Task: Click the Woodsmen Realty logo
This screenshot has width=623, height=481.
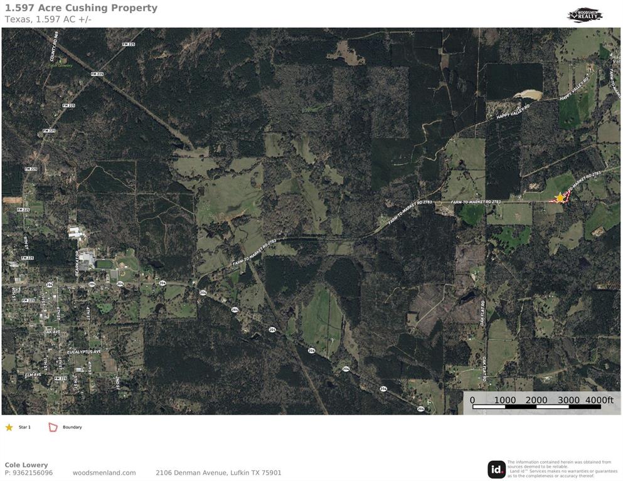Action: (x=585, y=16)
